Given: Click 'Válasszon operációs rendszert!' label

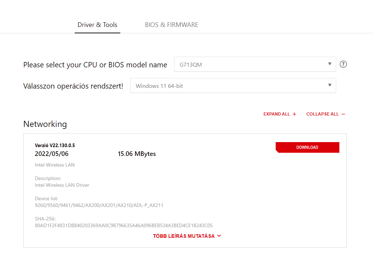Looking at the screenshot, I should point(73,86).
